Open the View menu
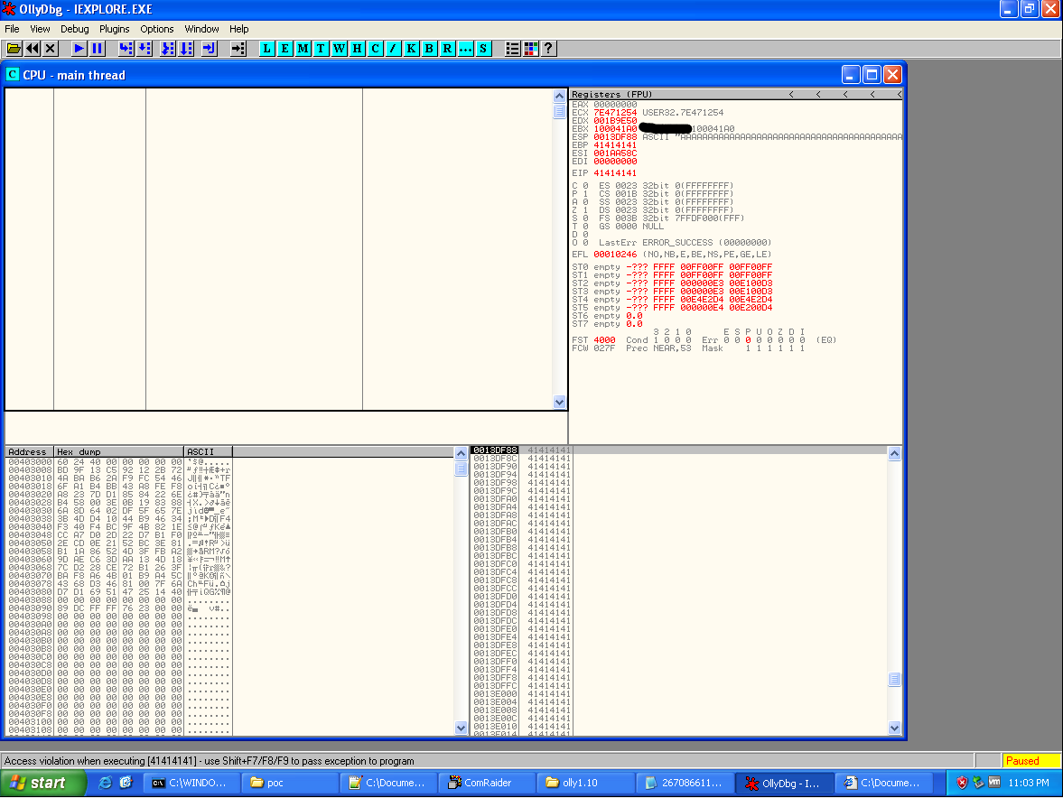This screenshot has width=1063, height=798. [40, 29]
